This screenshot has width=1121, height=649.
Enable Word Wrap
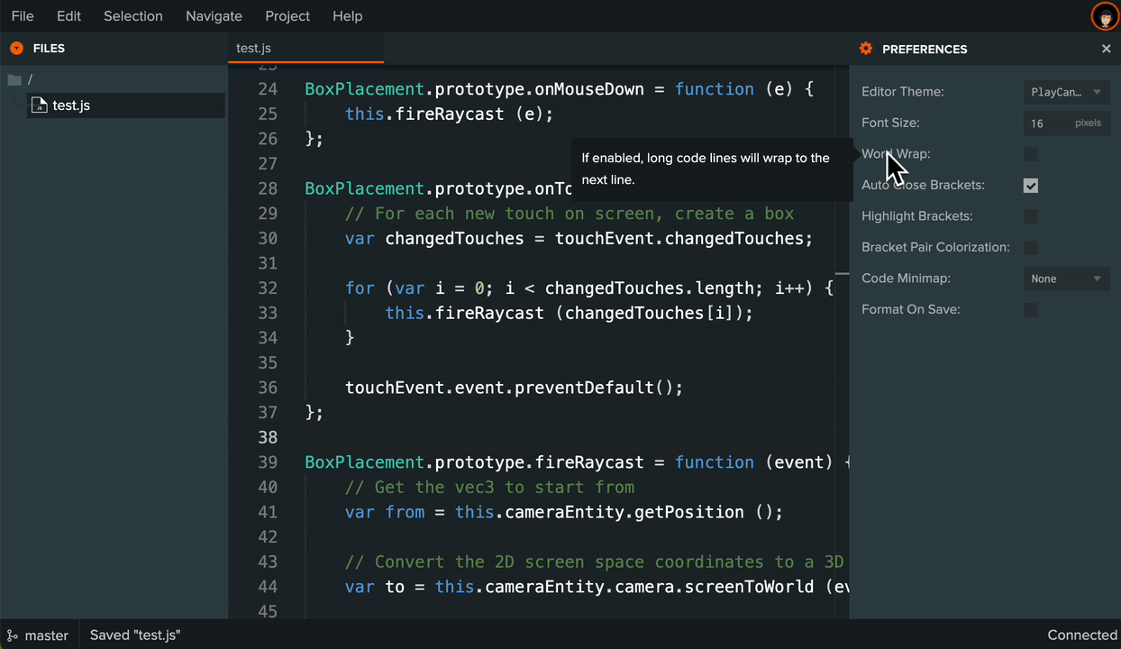coord(1030,154)
